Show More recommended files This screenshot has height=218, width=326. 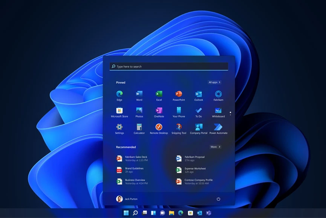coord(215,147)
